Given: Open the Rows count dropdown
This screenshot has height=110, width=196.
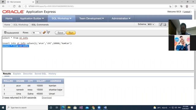Looking at the screenshot, I should coord(37,33).
